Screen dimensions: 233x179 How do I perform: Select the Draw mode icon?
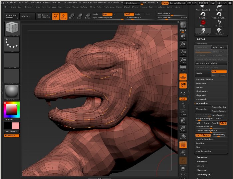[64, 16]
